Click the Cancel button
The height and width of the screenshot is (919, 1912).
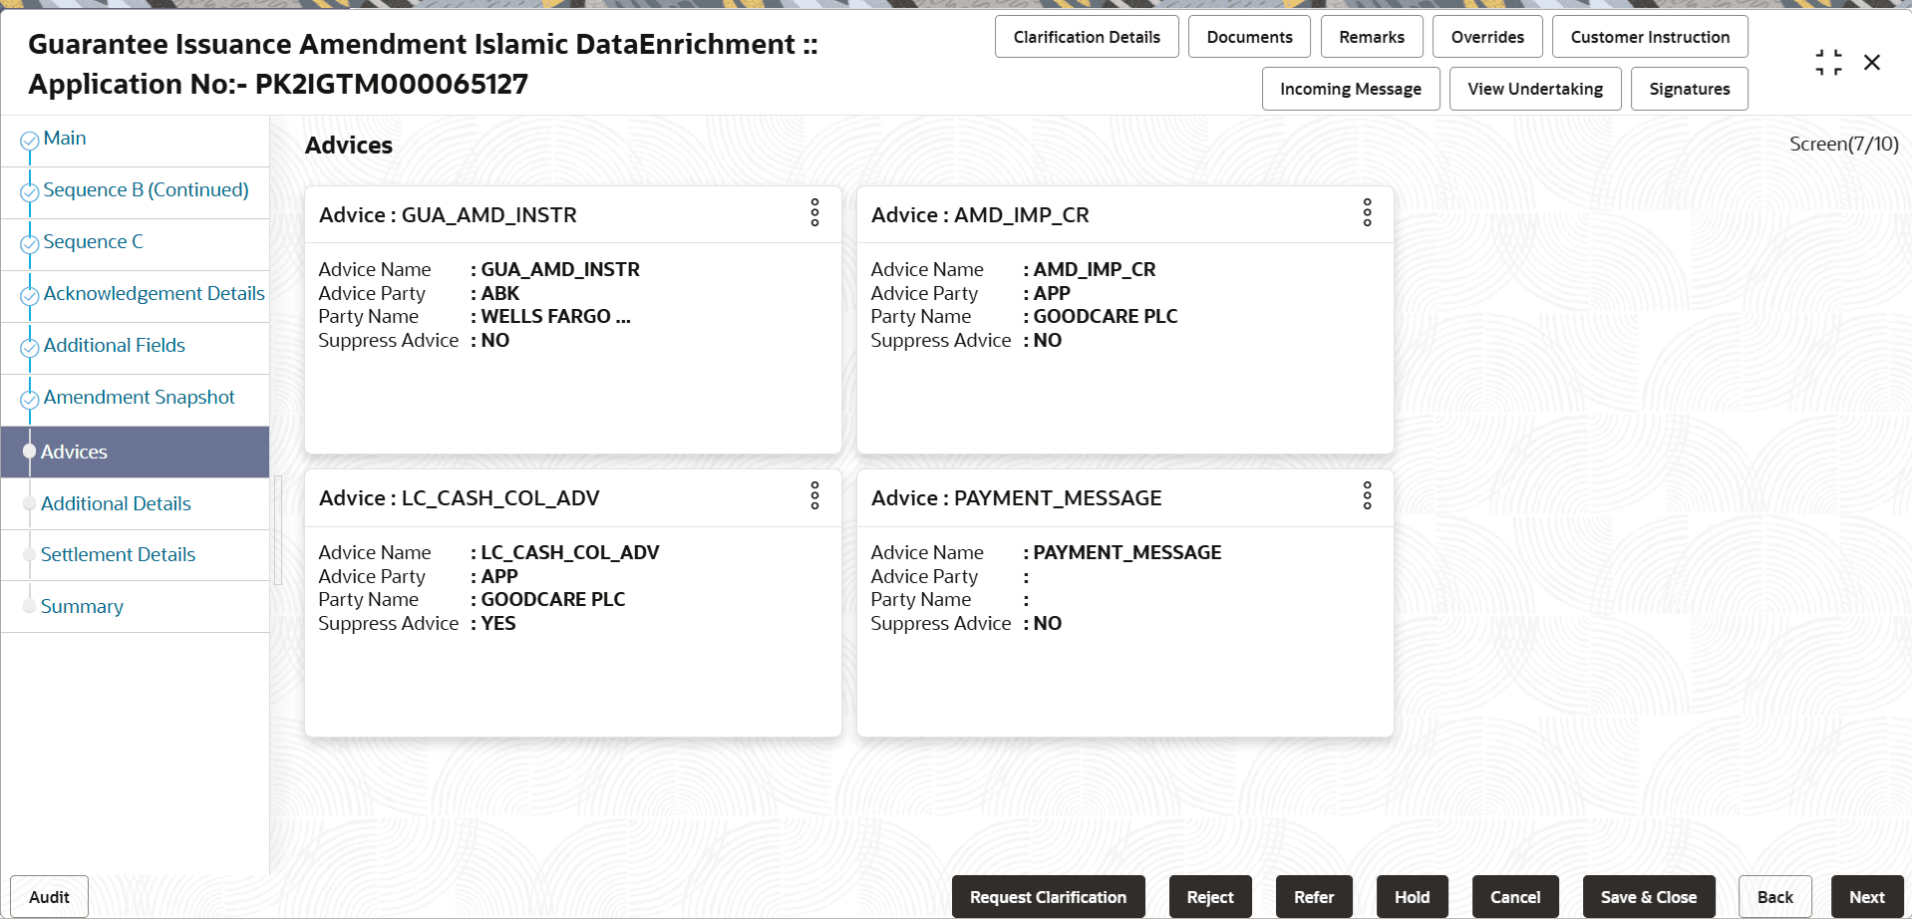[x=1515, y=897]
